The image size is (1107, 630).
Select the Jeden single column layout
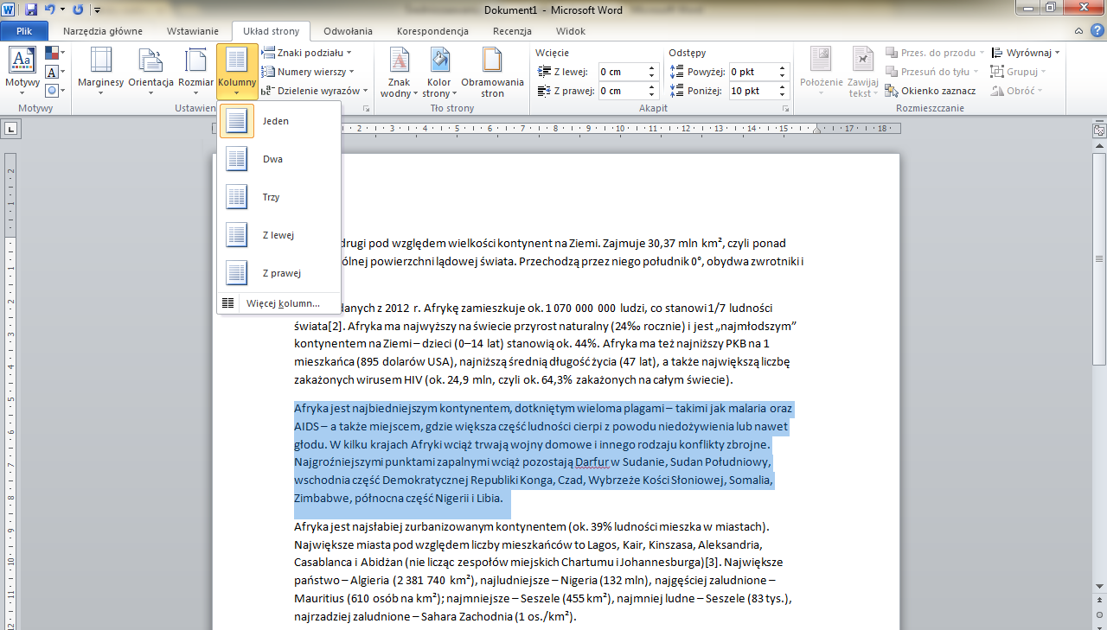click(x=278, y=121)
